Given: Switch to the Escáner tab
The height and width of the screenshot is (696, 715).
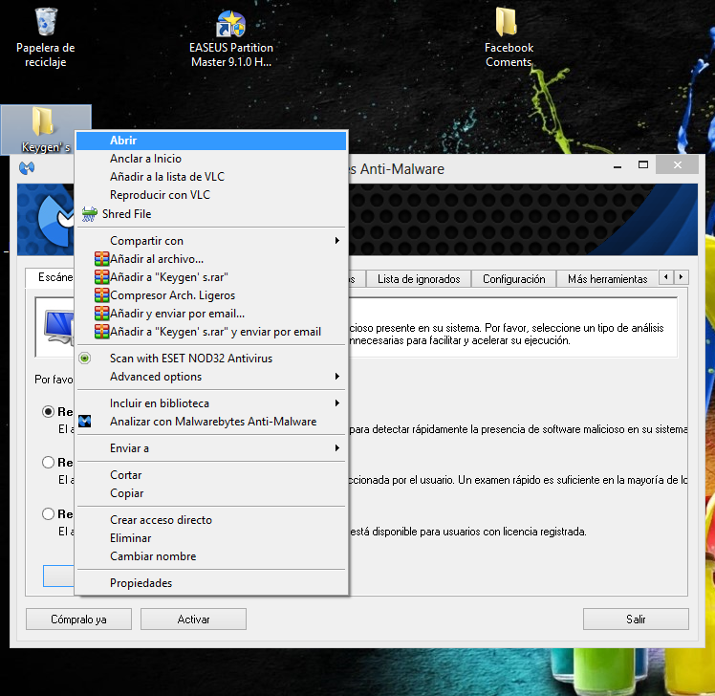Looking at the screenshot, I should [50, 277].
